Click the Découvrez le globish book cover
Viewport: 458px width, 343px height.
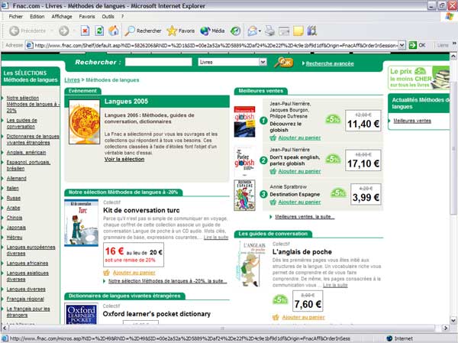244,121
